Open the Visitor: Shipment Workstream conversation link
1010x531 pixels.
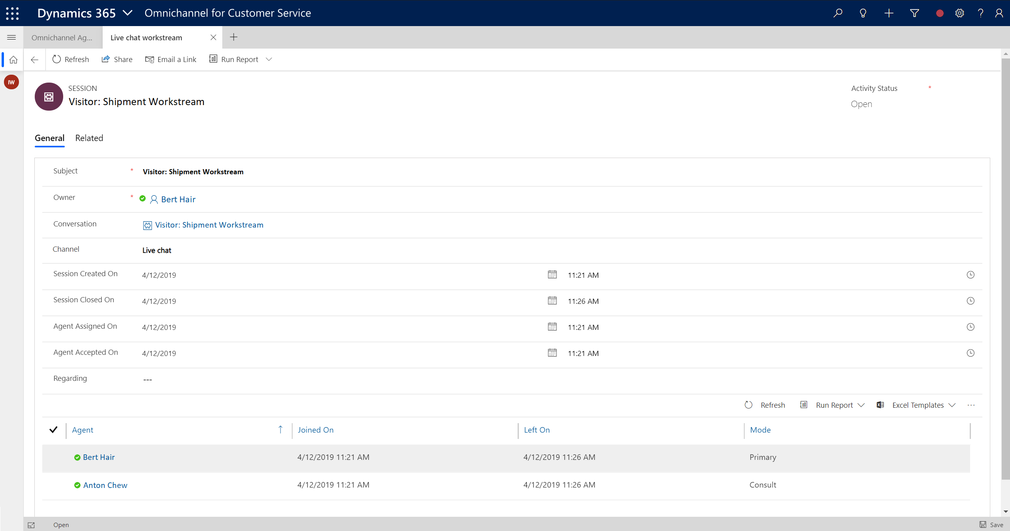pos(209,225)
